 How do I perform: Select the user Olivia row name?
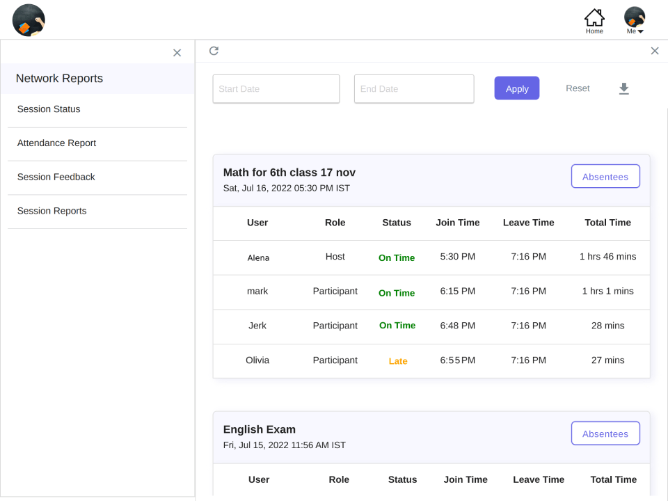coord(257,360)
